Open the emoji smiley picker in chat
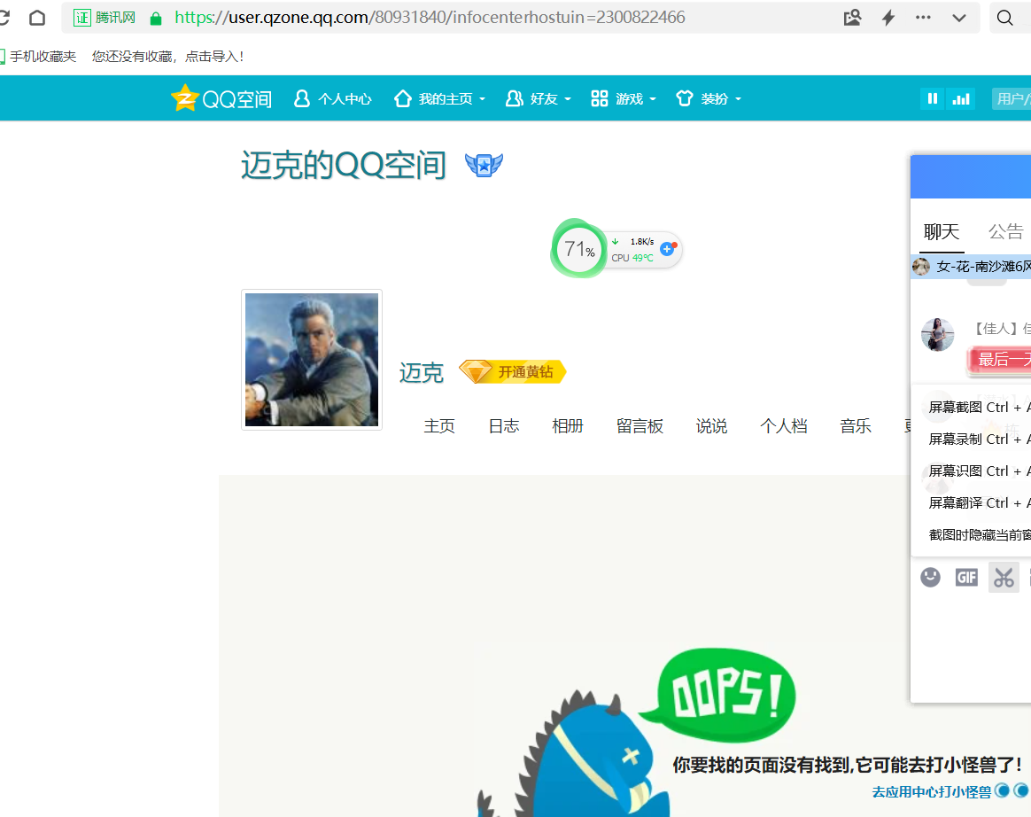Viewport: 1031px width, 817px height. [x=930, y=578]
